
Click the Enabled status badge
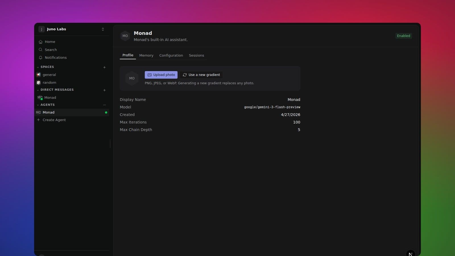[x=404, y=36]
